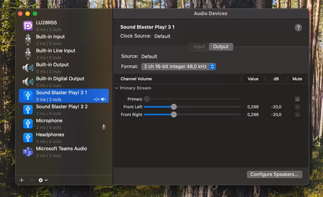Open the gear action menu
This screenshot has width=323, height=197.
point(43,180)
